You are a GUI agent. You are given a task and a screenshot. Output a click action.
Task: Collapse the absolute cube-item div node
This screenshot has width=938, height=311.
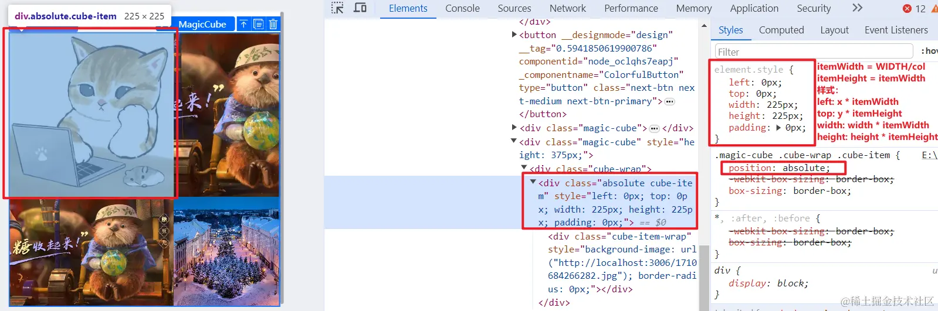coord(533,183)
